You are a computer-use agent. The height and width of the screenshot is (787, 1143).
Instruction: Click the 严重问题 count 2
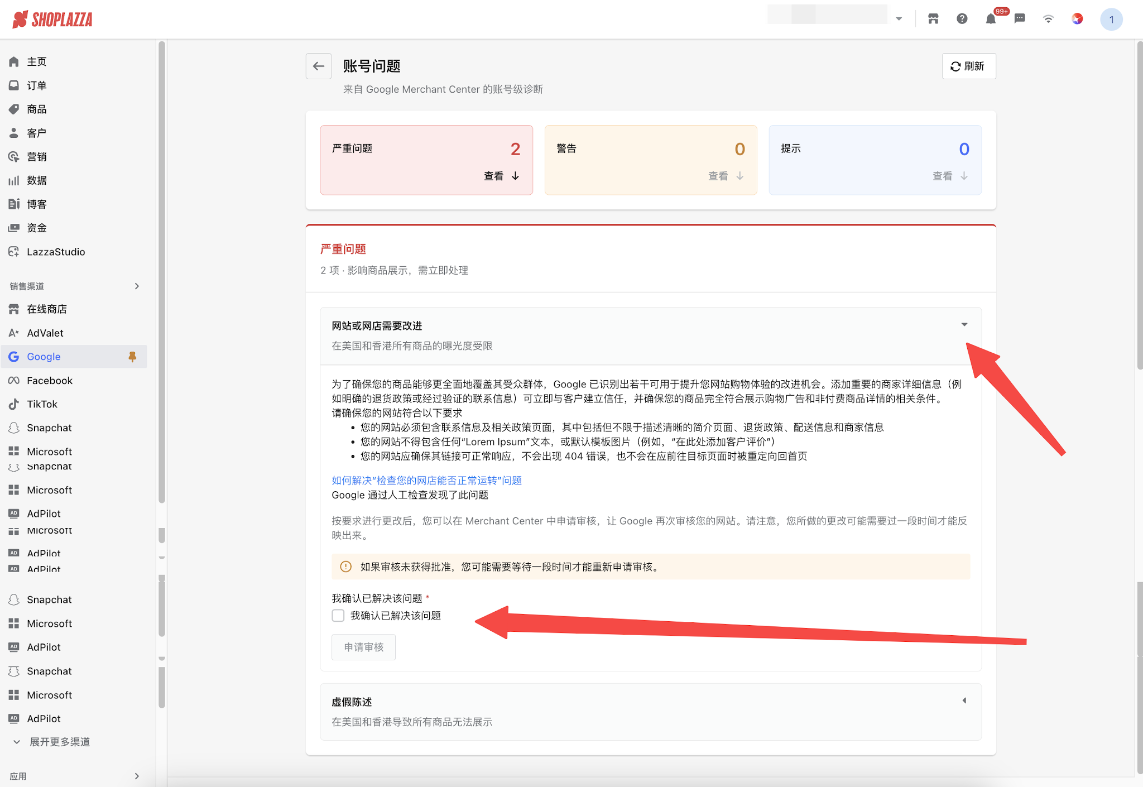tap(515, 149)
